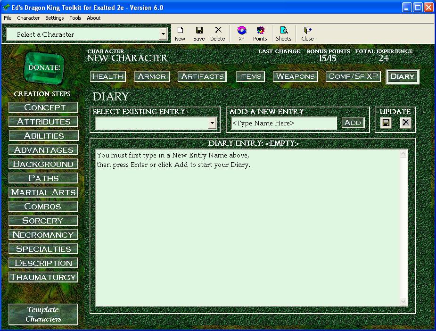This screenshot has width=436, height=331.
Task: Click the dragon app icon in title bar
Action: click(x=6, y=7)
